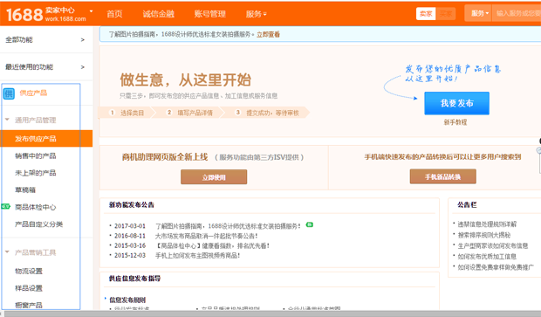Click green new badge beside 商品体检中心
The height and width of the screenshot is (317, 541).
click(6, 206)
